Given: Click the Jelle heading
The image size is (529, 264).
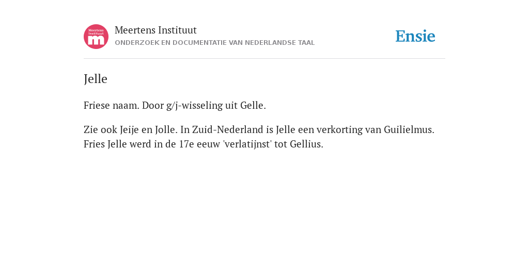Looking at the screenshot, I should [x=96, y=79].
